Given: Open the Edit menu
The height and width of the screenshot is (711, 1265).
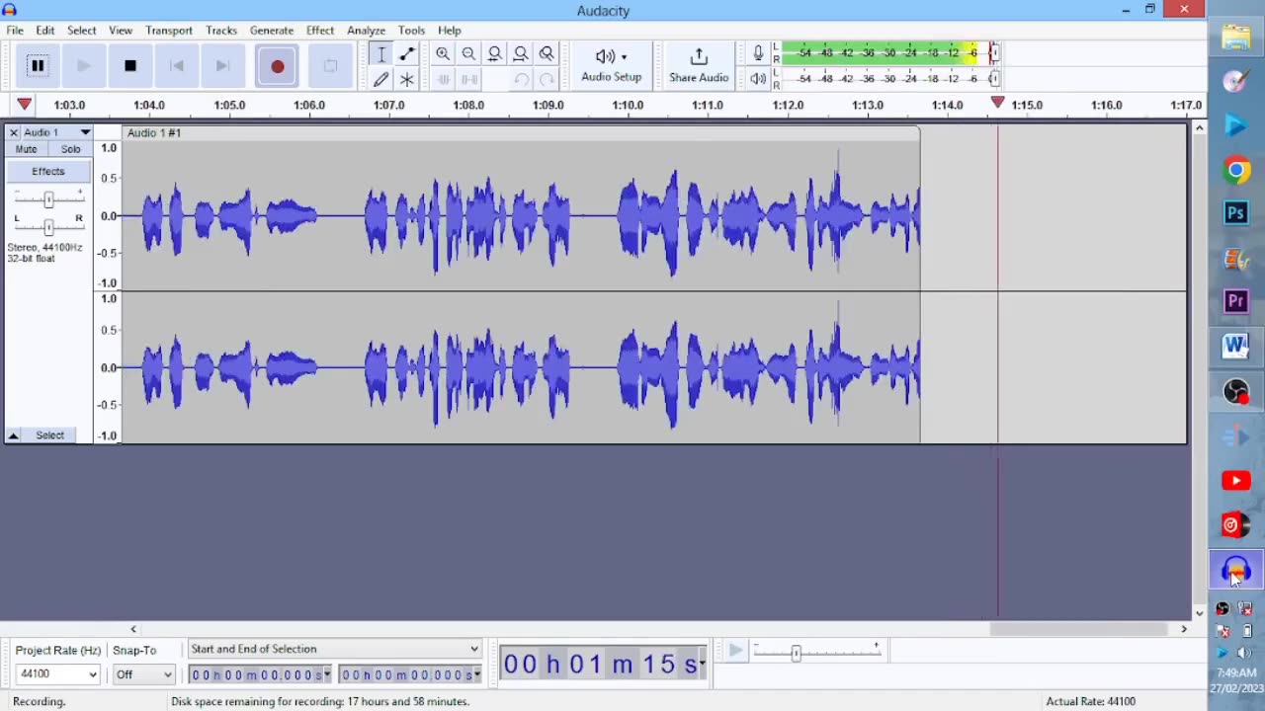Looking at the screenshot, I should pyautogui.click(x=45, y=31).
